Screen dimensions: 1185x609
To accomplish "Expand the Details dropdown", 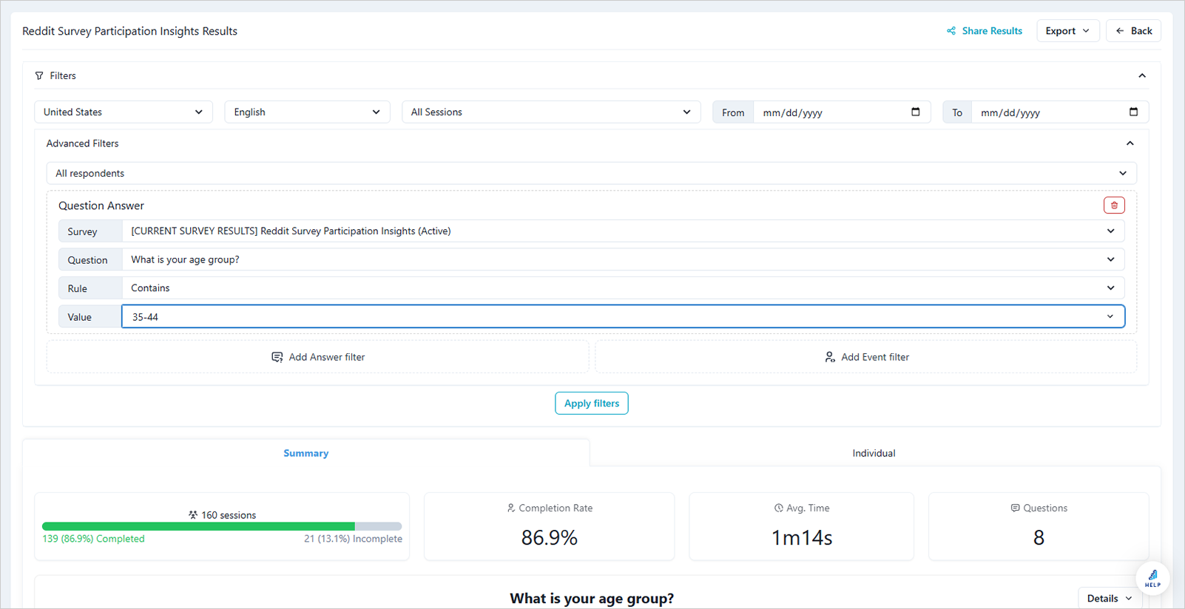I will pos(1110,598).
